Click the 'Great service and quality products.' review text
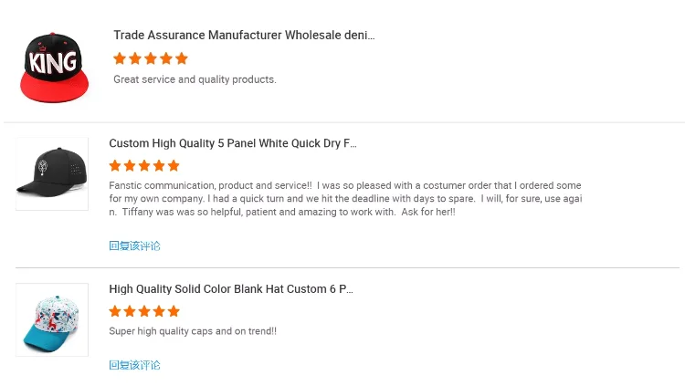Image resolution: width=685 pixels, height=386 pixels. coord(195,79)
